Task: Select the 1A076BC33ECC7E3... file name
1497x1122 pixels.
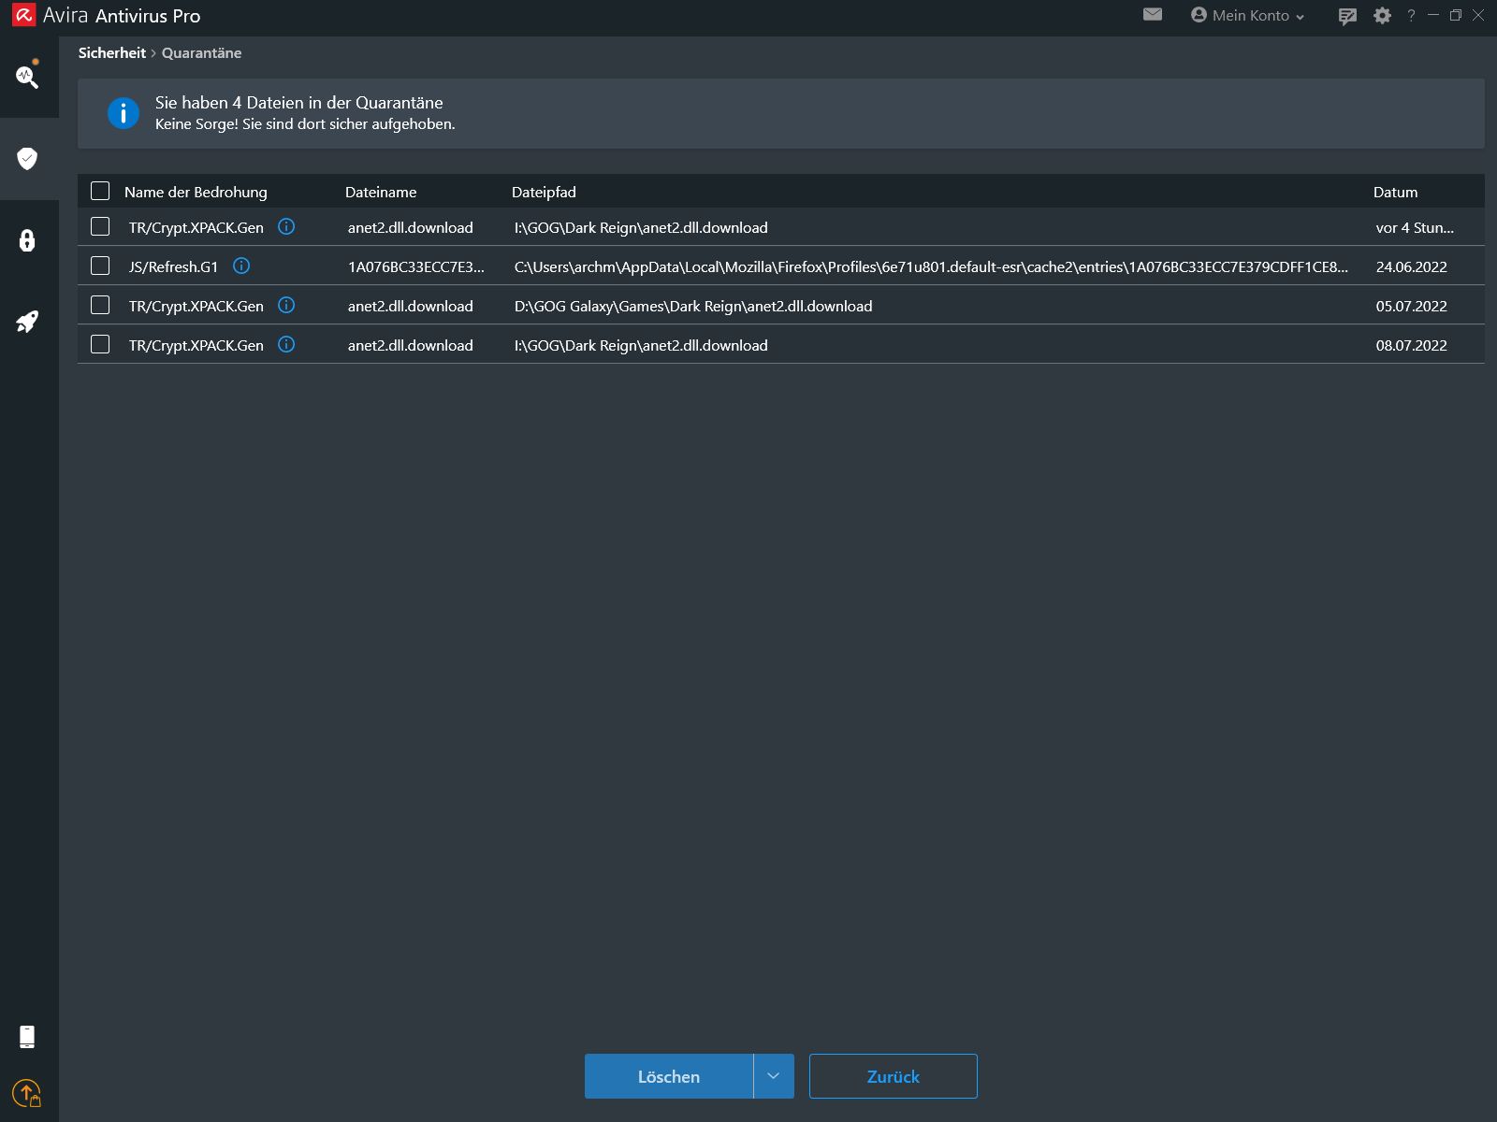Action: pos(416,266)
